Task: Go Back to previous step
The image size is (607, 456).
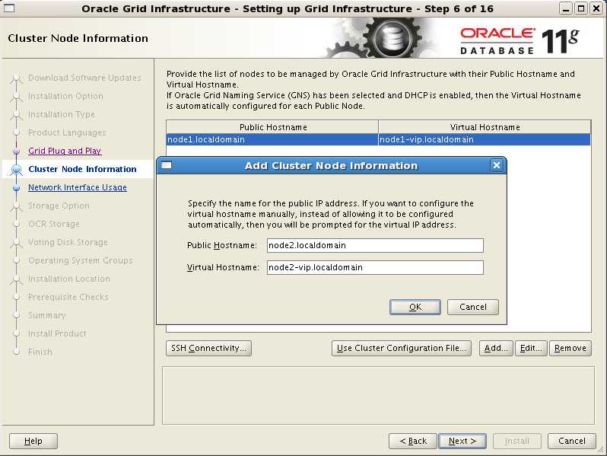Action: [x=413, y=441]
